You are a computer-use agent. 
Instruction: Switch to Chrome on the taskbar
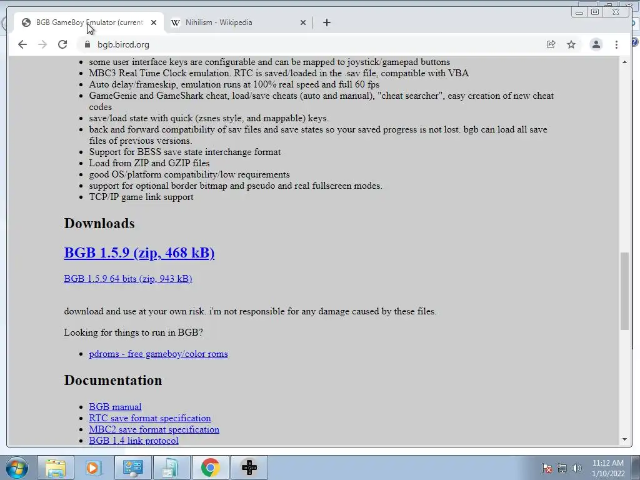click(210, 467)
